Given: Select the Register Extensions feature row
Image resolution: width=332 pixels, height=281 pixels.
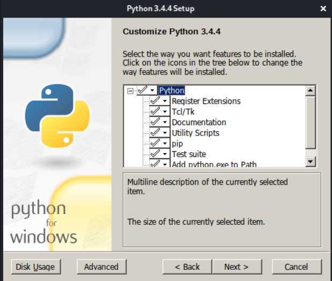Looking at the screenshot, I should click(206, 101).
